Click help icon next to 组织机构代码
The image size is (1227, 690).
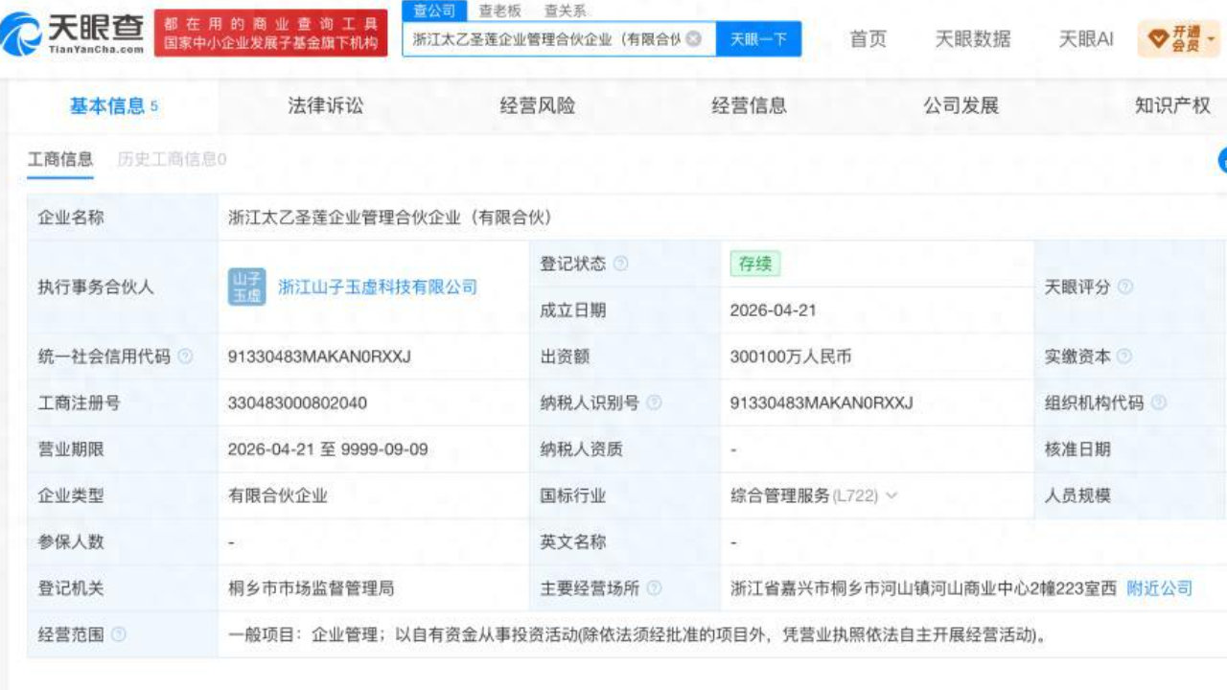coord(1159,402)
